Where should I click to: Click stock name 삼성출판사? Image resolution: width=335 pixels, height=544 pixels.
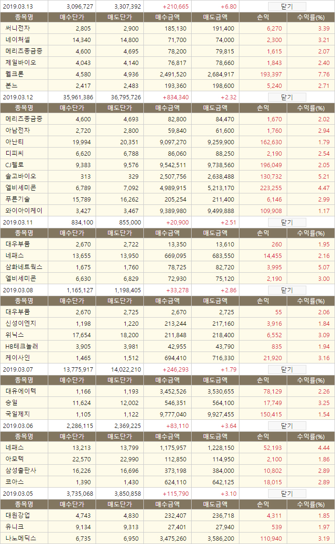[x=21, y=470]
